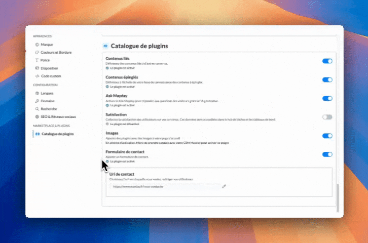Click the vertical scrollbar on the right
This screenshot has height=243, width=368.
click(x=337, y=196)
